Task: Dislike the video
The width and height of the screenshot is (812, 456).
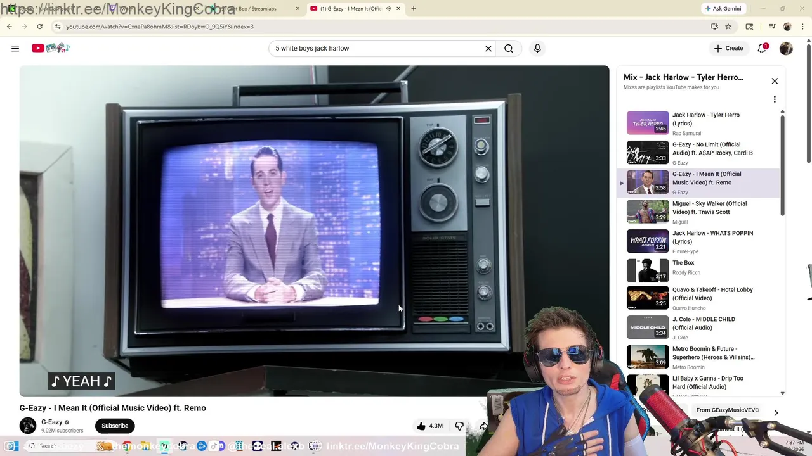Action: (459, 426)
